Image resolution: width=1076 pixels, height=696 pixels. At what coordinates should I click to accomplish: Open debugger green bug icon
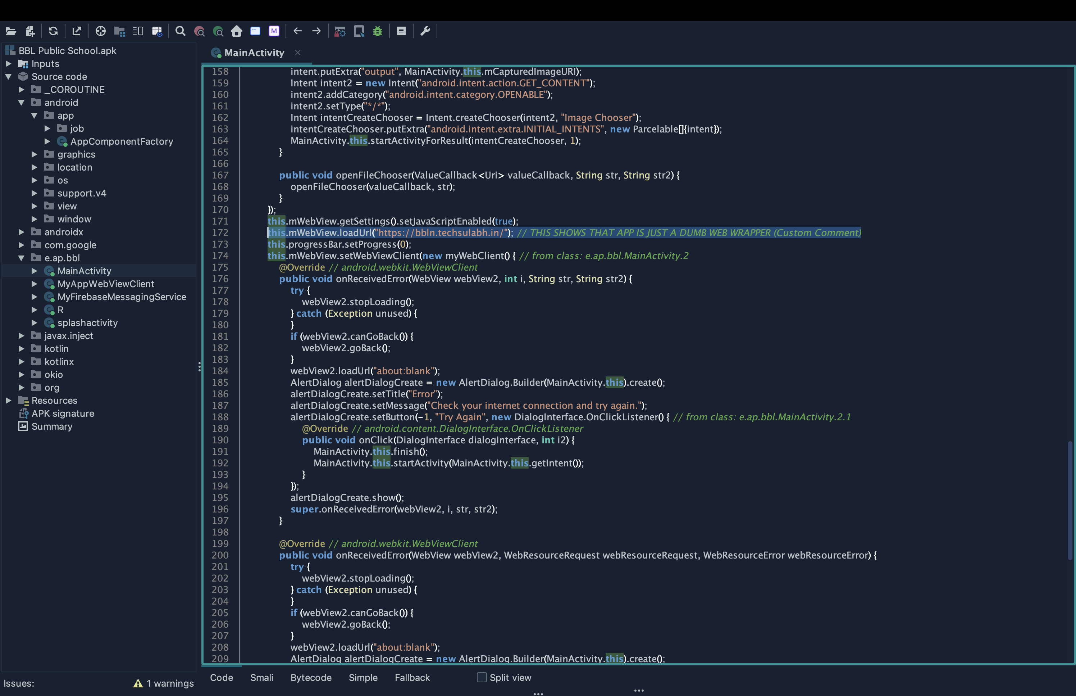[x=378, y=31]
